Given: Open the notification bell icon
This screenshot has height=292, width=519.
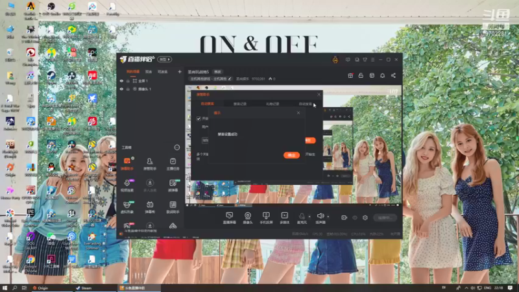Looking at the screenshot, I should coord(382,75).
